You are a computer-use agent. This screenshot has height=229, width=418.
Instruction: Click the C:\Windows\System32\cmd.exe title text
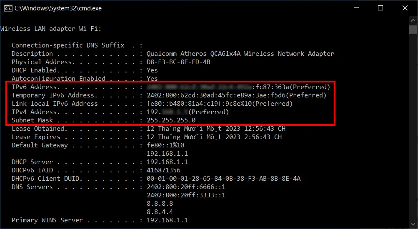coord(58,8)
